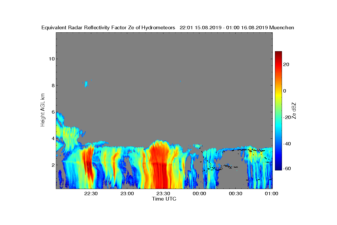Click the colorbar value -60
The image size is (337, 225).
[287, 168]
